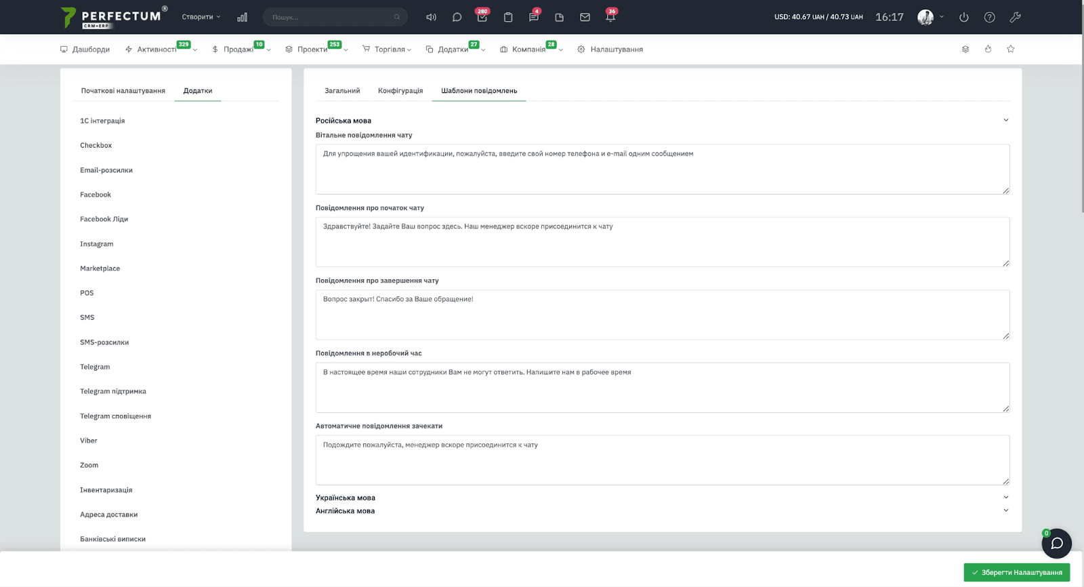Expand the Торгівля menu
The height and width of the screenshot is (587, 1084).
click(x=387, y=49)
